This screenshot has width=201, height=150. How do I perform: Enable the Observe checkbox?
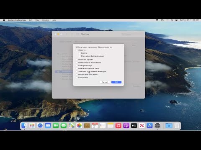click(x=77, y=50)
